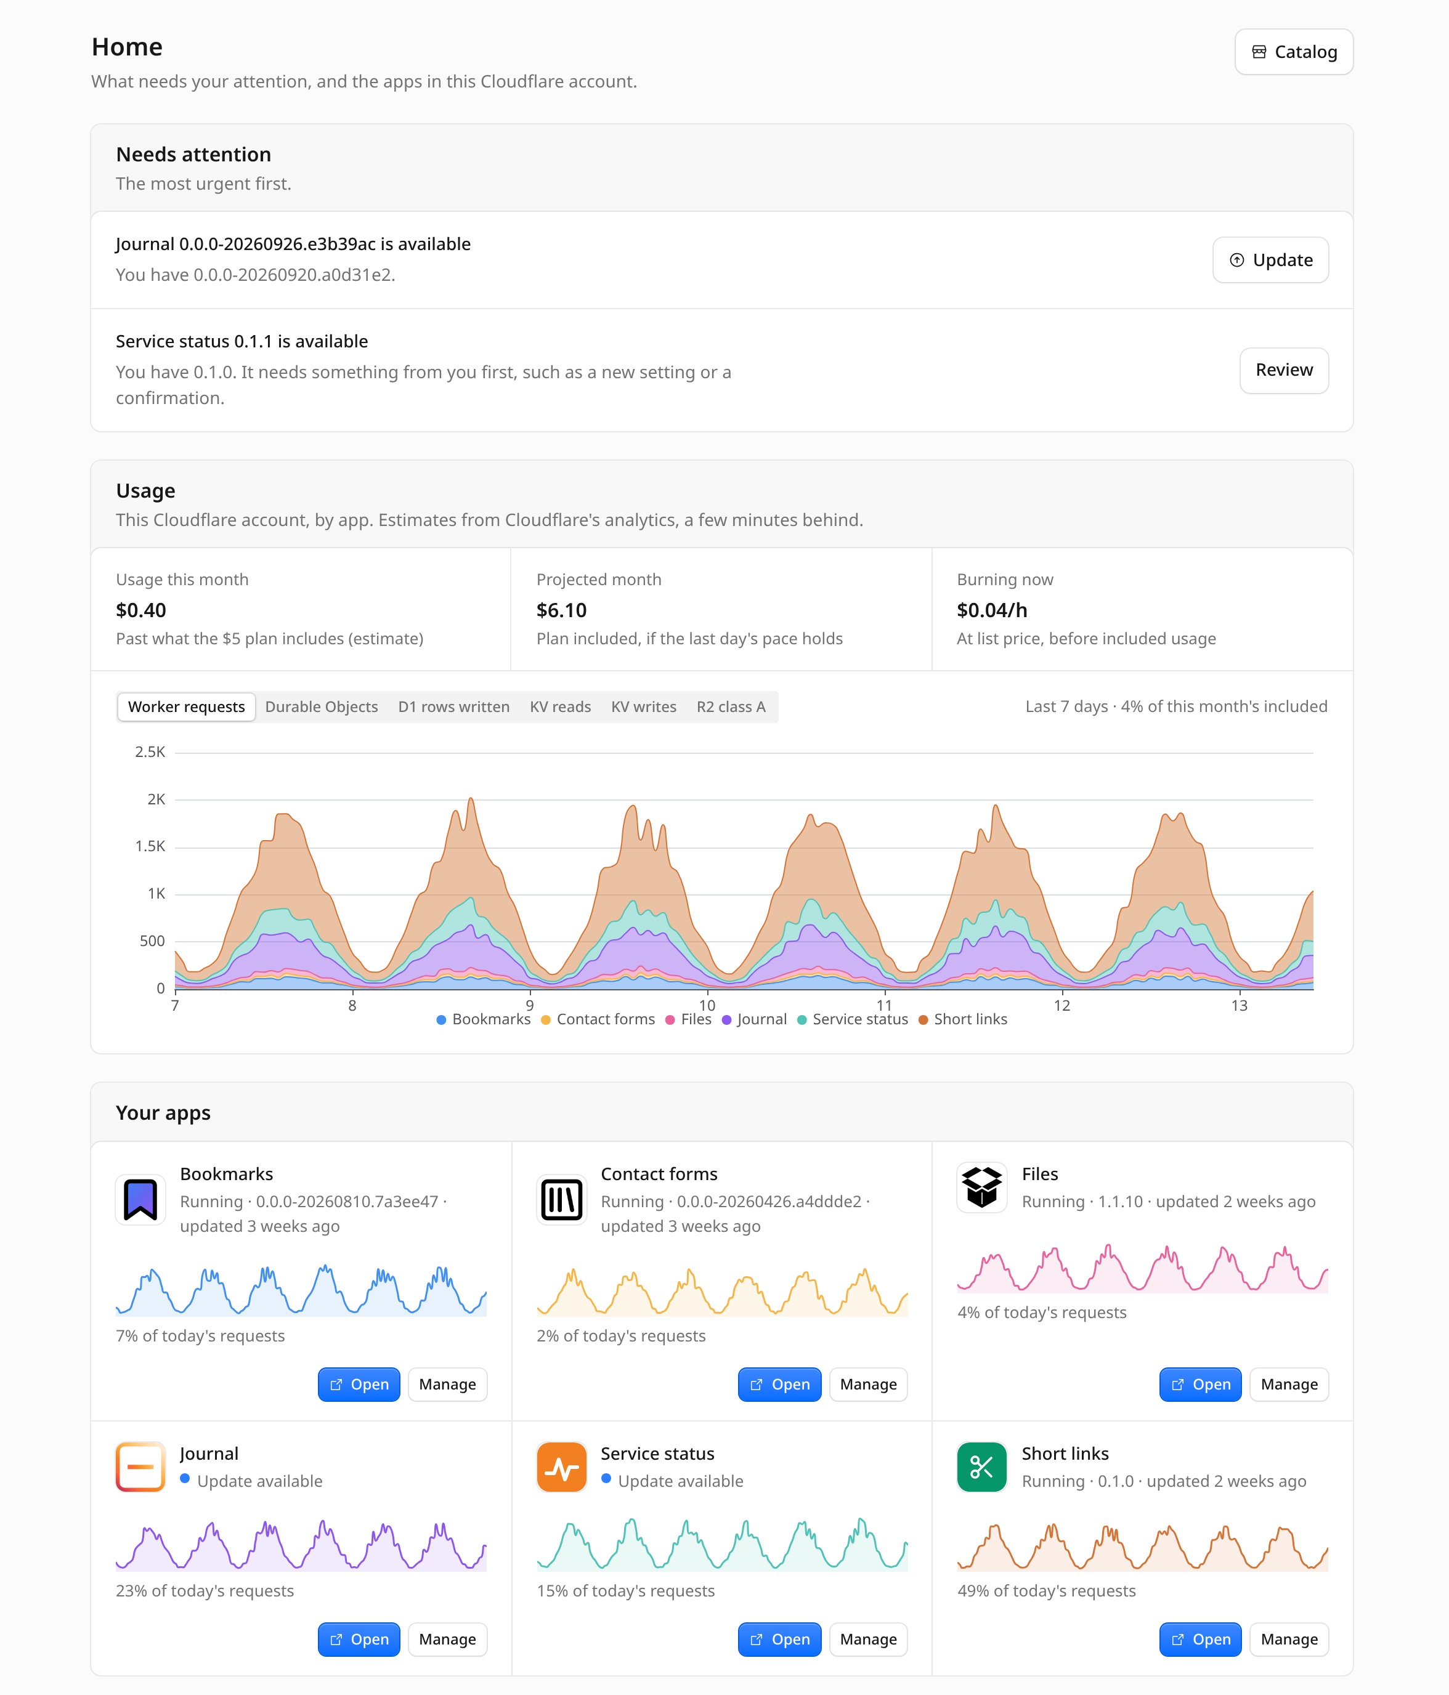Click the Contact forms app icon

coord(561,1199)
